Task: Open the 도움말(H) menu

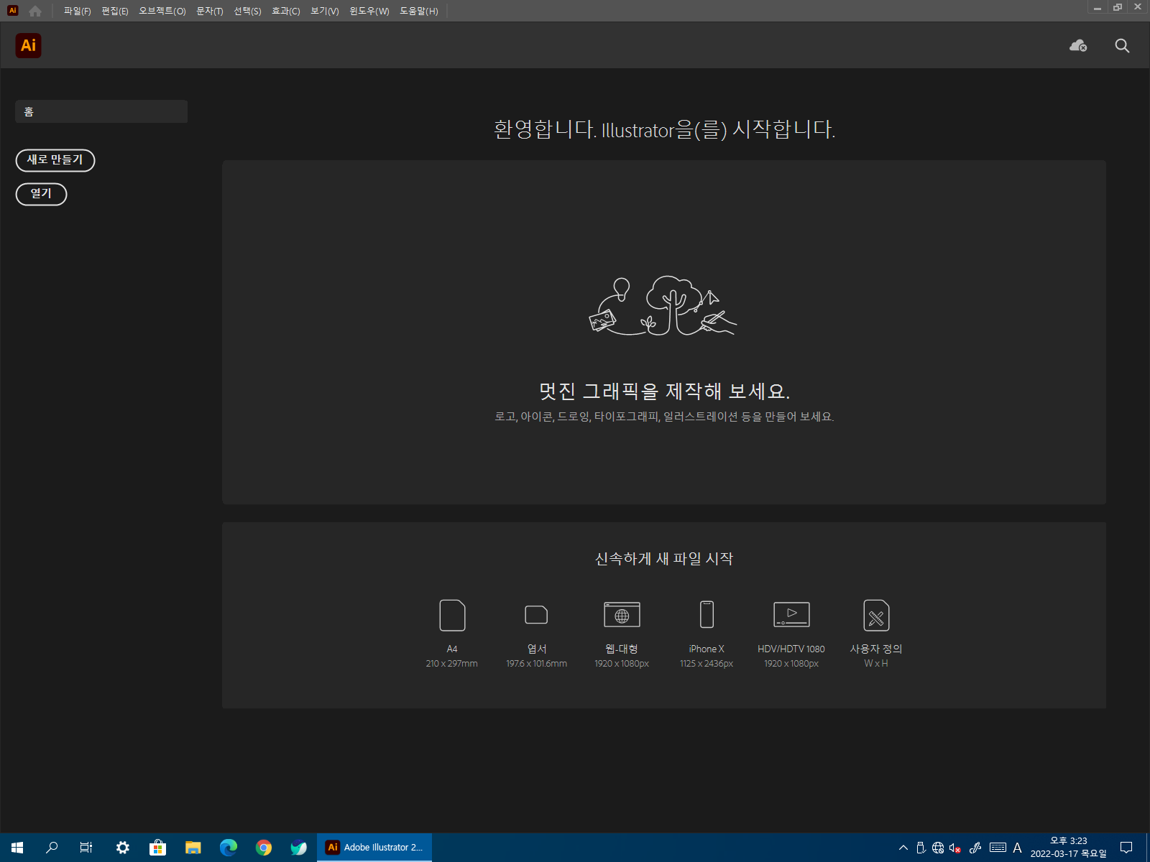Action: pyautogui.click(x=419, y=11)
